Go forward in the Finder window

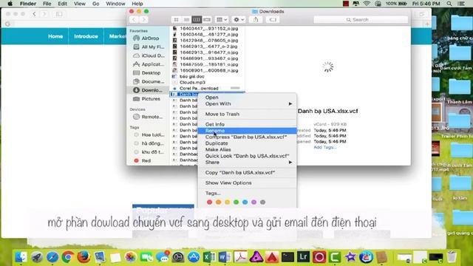tap(144, 20)
